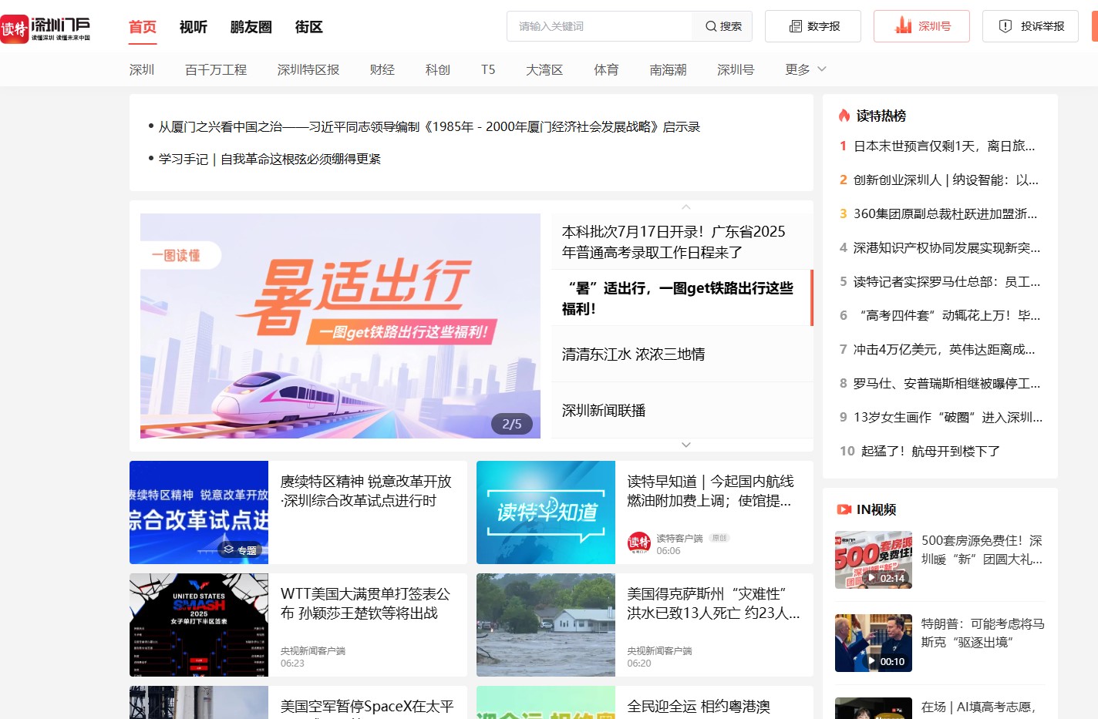Open the Texas flood photo thumbnail
The width and height of the screenshot is (1098, 719).
coord(546,625)
